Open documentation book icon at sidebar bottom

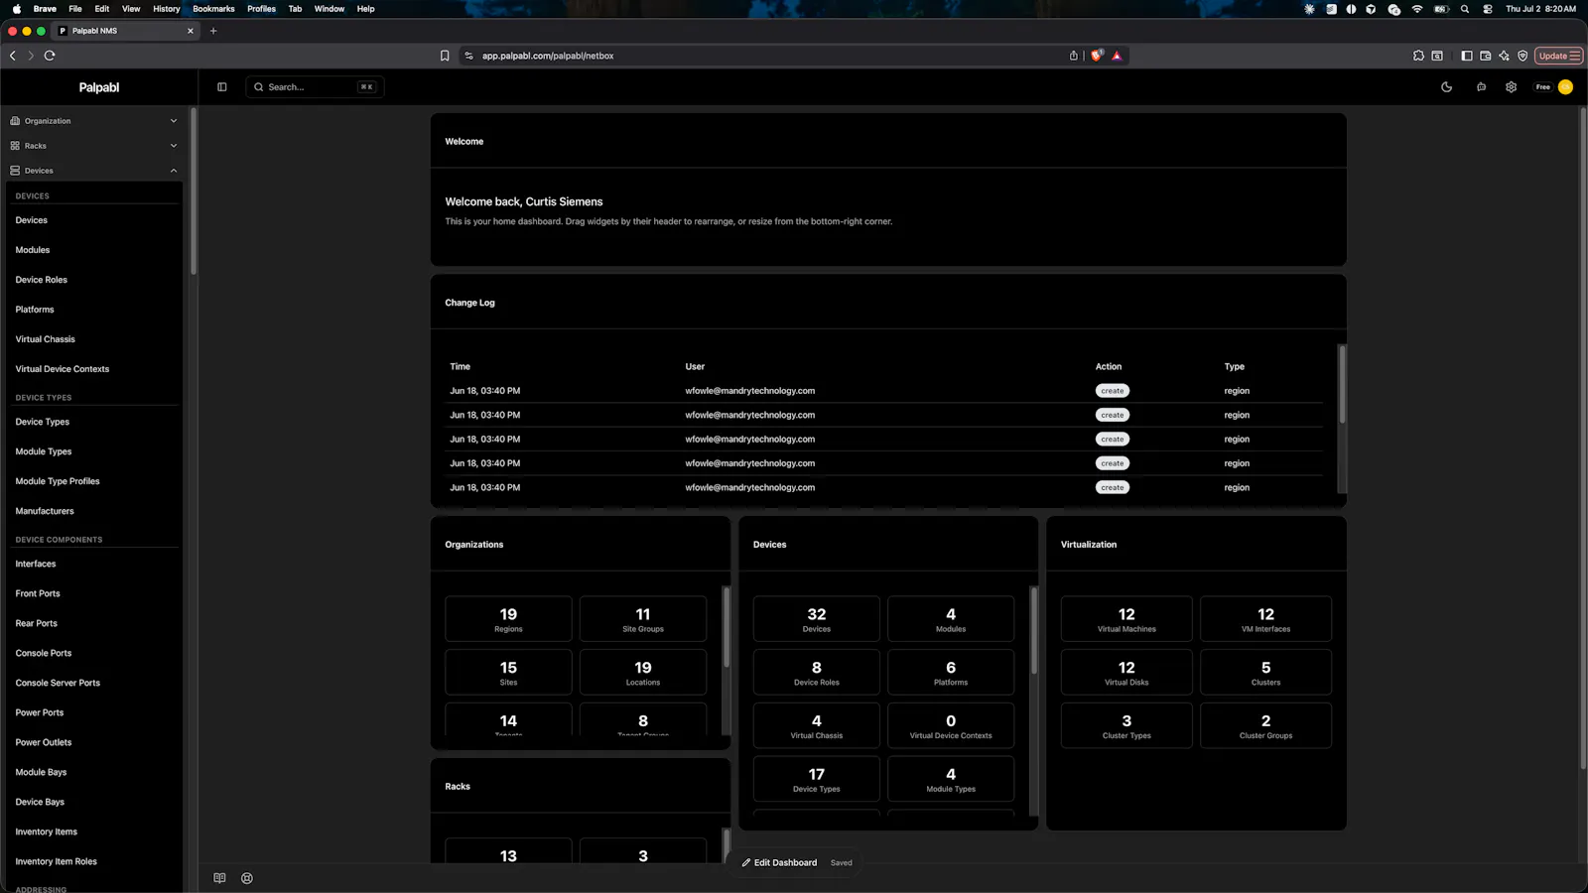(x=219, y=878)
